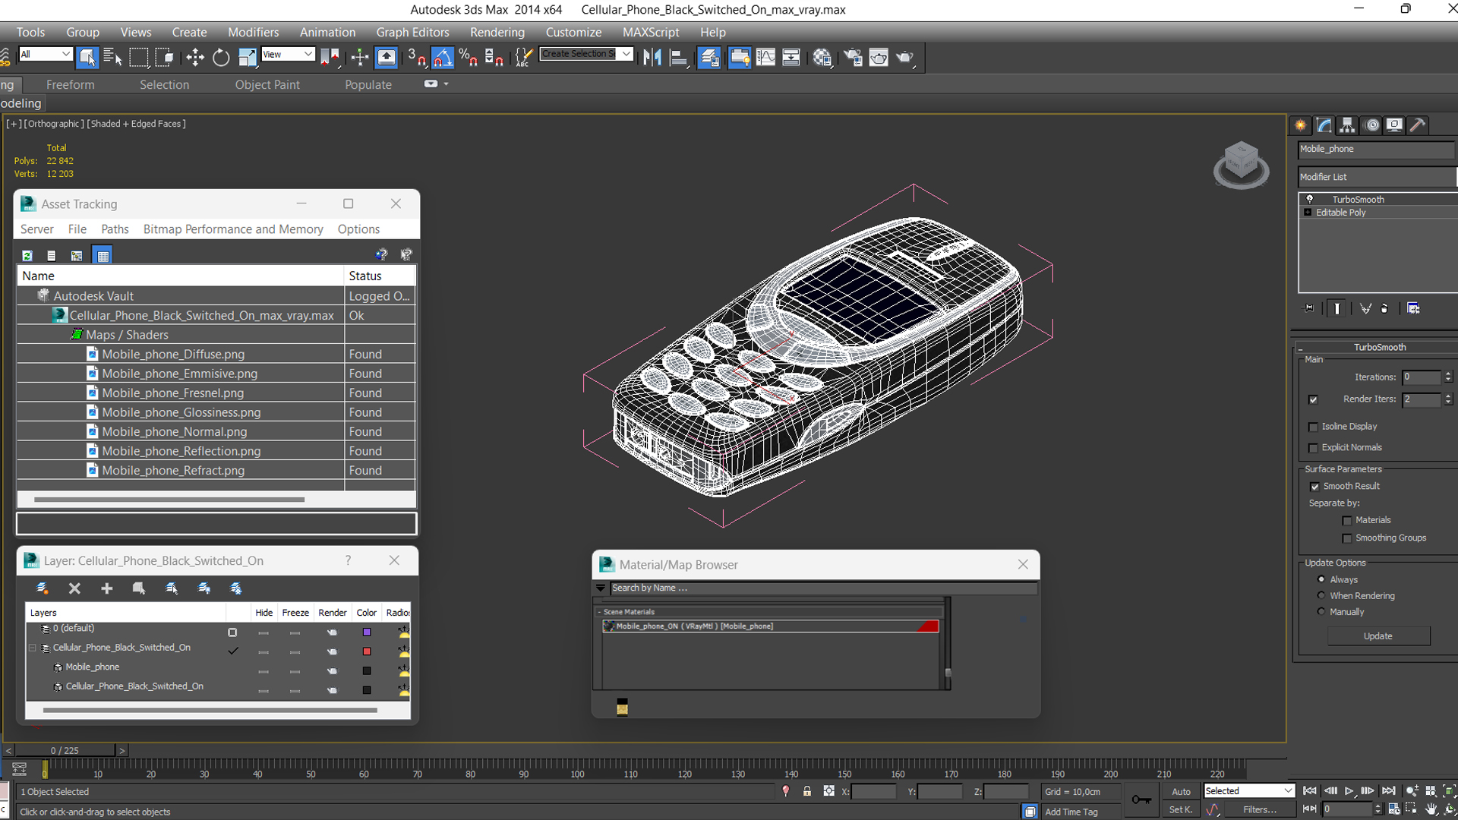The image size is (1458, 820).
Task: Open Render Setup teapot icon
Action: pos(853,58)
